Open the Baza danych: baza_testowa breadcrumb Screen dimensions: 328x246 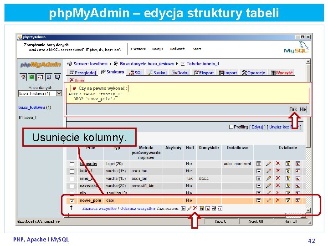coord(147,64)
